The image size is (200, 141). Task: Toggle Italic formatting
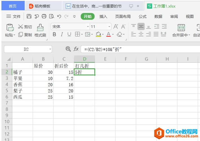click(62, 34)
